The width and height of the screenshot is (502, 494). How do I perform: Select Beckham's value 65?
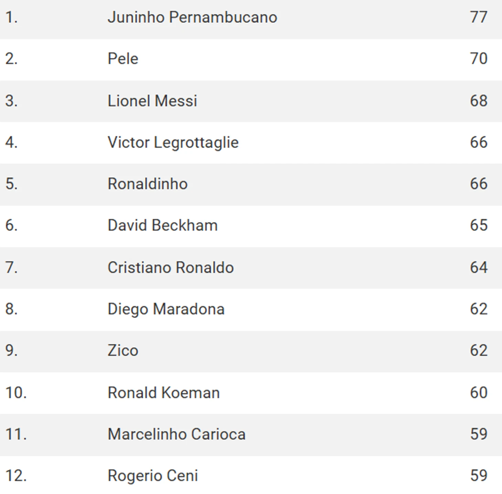(x=479, y=225)
